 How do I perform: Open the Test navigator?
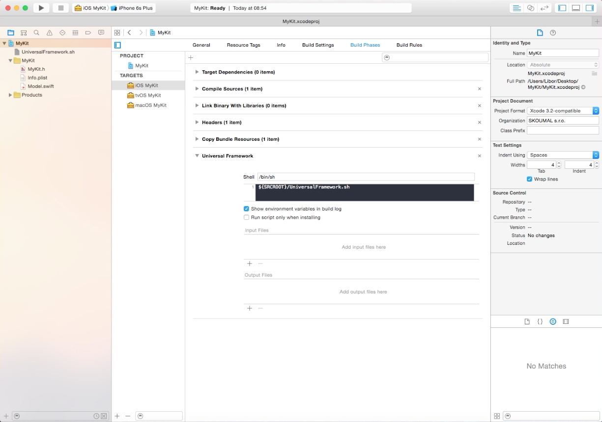(x=62, y=33)
